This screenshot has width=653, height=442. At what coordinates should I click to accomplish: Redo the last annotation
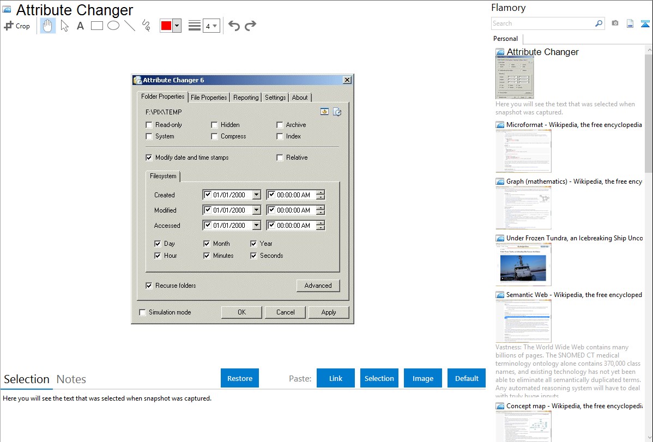(250, 26)
